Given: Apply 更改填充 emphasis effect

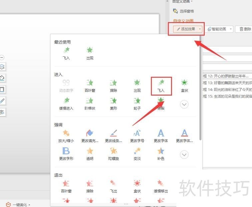Looking at the screenshot, I should pyautogui.click(x=90, y=136).
